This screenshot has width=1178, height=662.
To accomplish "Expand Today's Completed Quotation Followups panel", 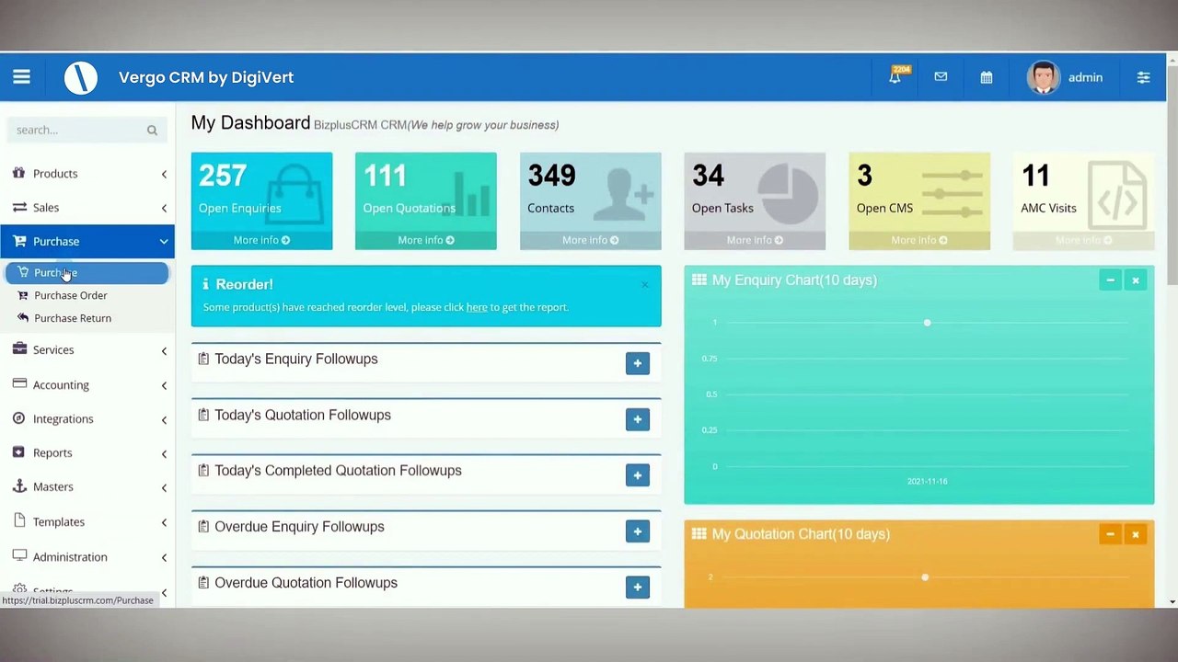I will (x=637, y=475).
